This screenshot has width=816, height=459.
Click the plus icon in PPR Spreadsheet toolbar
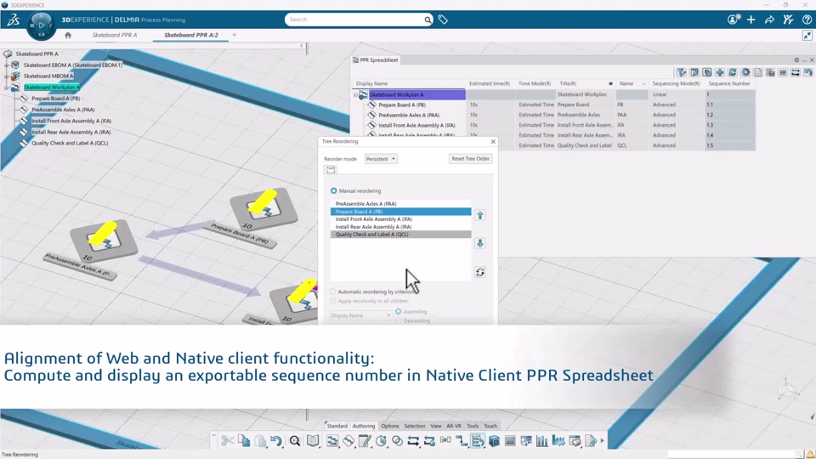pyautogui.click(x=720, y=72)
